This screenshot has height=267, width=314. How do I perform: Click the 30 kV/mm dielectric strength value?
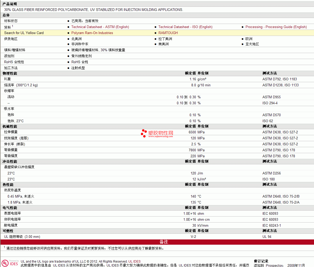point(200,225)
